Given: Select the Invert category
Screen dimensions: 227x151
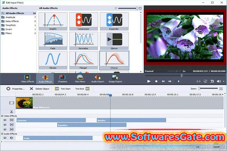Looking at the screenshot, I should pos(18,29).
